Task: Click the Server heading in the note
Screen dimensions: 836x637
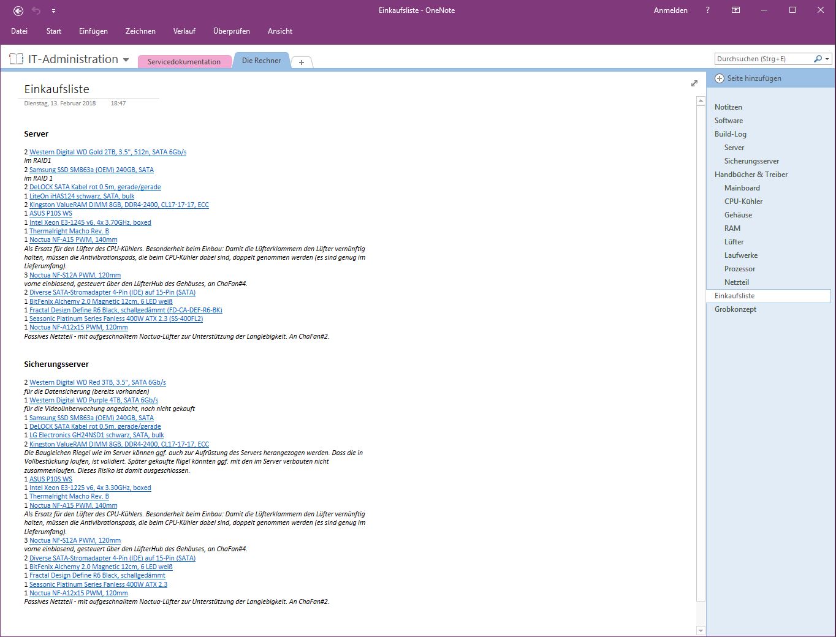Action: 36,134
